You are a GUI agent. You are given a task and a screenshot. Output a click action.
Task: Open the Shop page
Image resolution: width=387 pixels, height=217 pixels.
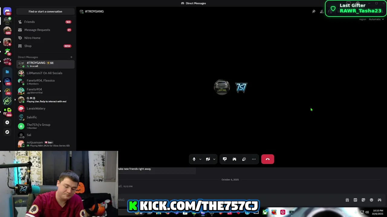coord(45,46)
